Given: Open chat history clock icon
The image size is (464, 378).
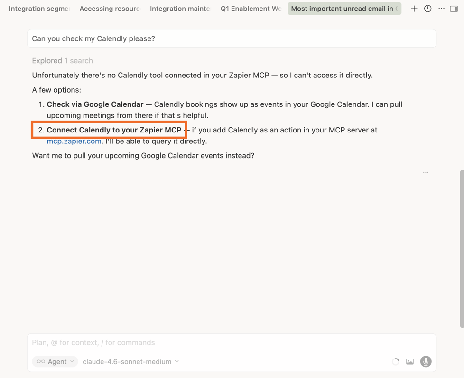Looking at the screenshot, I should 427,9.
